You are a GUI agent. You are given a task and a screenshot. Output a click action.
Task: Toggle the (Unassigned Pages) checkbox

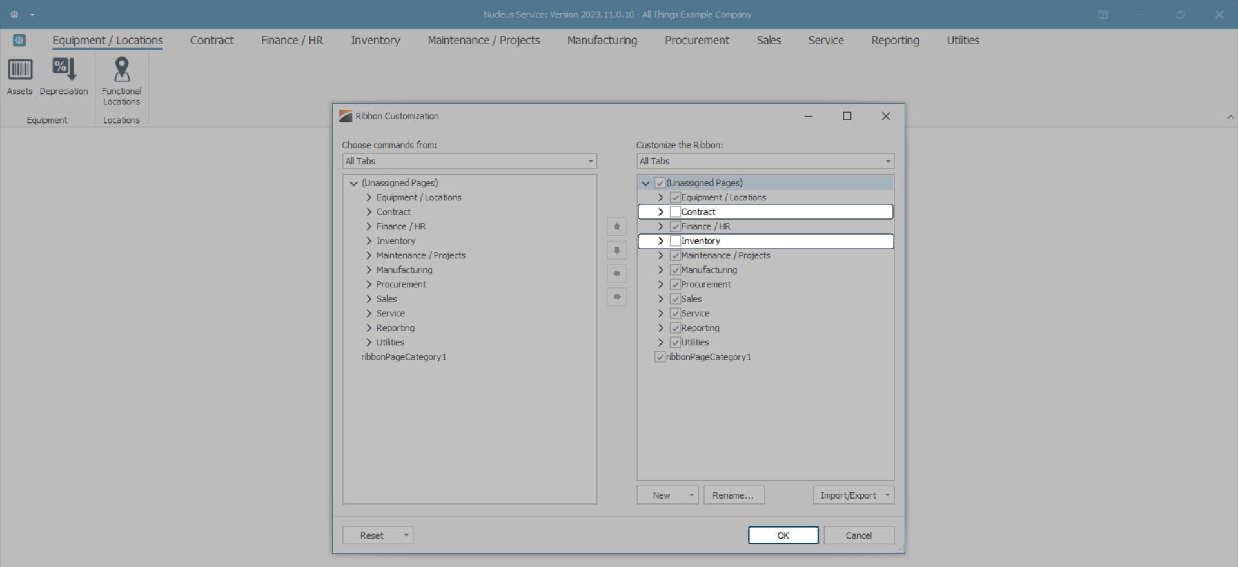point(660,183)
